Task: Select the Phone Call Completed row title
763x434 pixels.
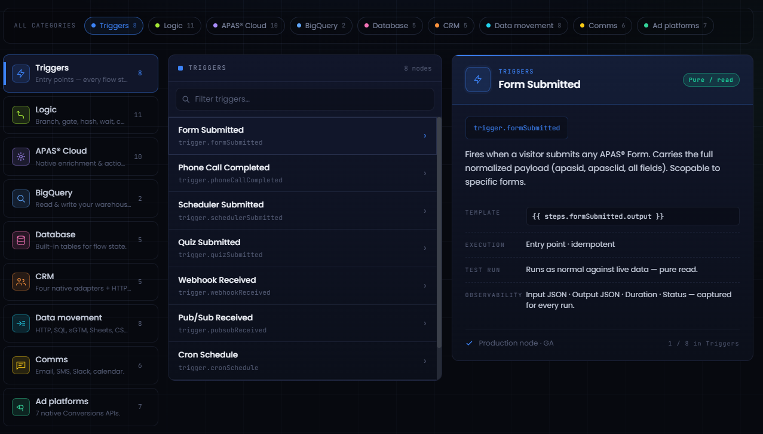Action: coord(224,168)
